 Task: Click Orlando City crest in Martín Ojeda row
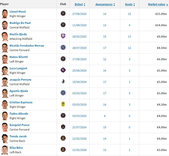63,36
